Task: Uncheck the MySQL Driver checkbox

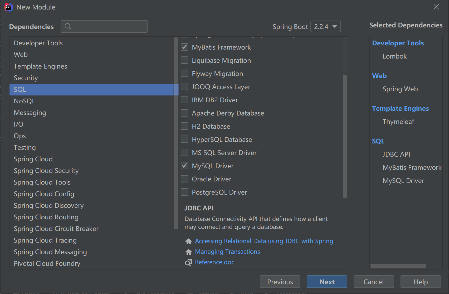Action: (184, 166)
